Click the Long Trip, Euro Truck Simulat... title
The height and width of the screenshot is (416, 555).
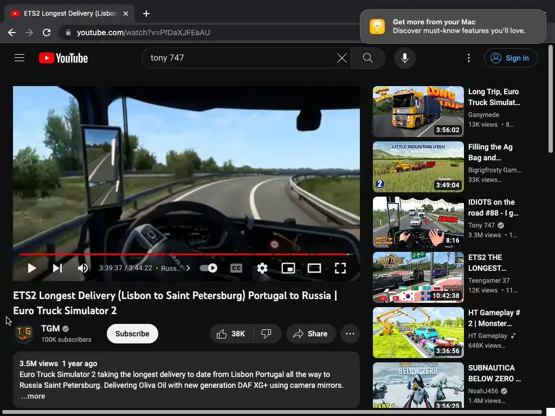(x=494, y=97)
